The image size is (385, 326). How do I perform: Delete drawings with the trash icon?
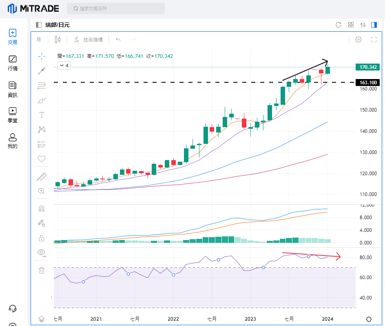(42, 270)
